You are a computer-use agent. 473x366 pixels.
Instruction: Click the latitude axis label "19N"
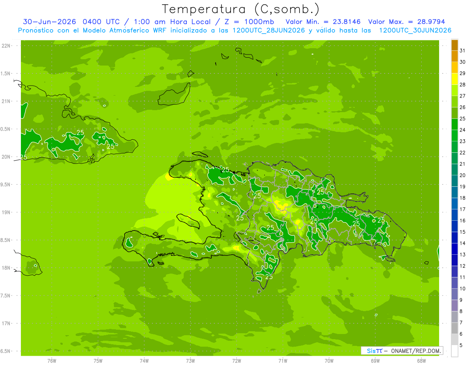[6, 212]
